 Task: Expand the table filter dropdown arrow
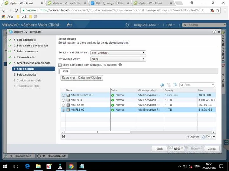pyautogui.click(x=213, y=85)
